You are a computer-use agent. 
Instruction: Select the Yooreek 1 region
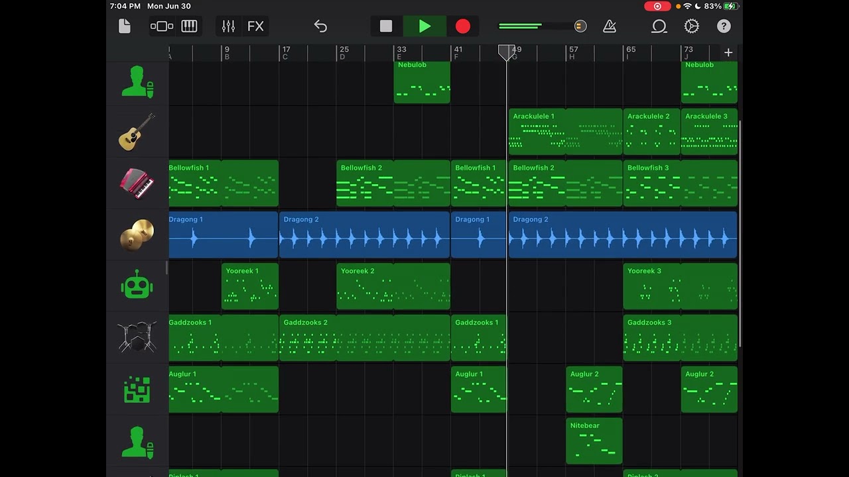click(x=250, y=287)
